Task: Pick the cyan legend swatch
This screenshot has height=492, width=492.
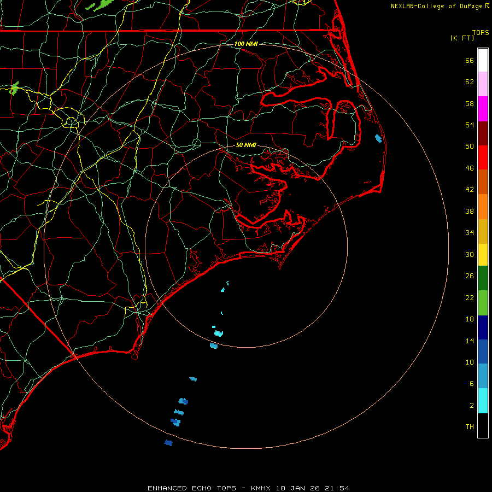Action: (x=483, y=401)
